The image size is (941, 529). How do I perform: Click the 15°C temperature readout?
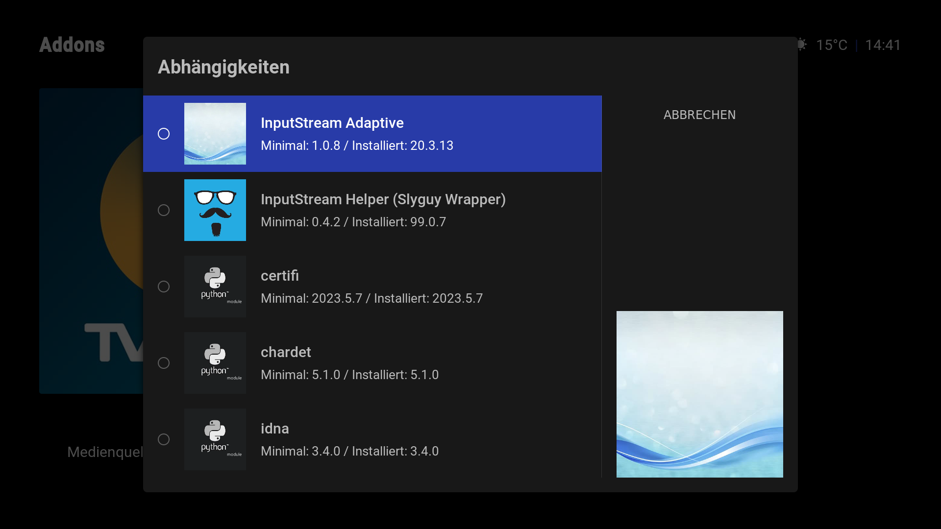coord(832,45)
